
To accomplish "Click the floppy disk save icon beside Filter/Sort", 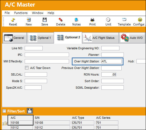I will pyautogui.click(x=30, y=111).
